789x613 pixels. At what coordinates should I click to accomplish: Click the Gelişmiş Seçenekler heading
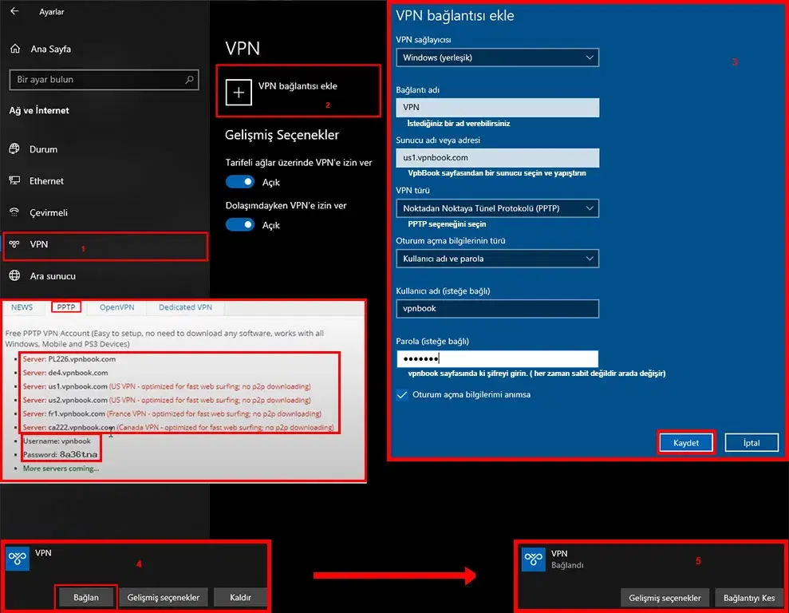coord(282,135)
